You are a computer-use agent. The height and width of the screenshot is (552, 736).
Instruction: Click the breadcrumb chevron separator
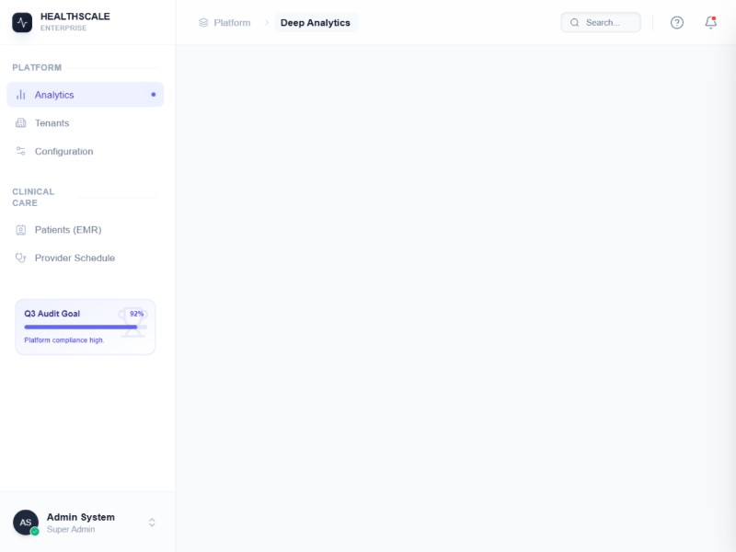(267, 23)
